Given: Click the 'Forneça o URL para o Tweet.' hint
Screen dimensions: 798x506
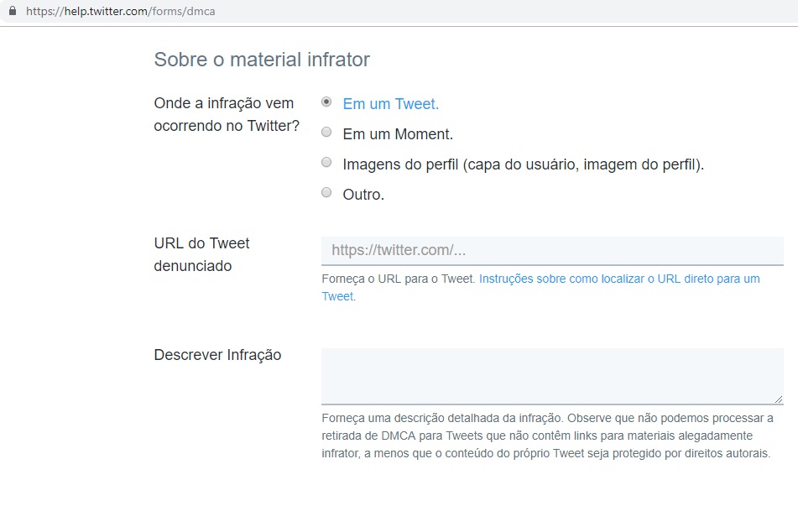Looking at the screenshot, I should (399, 279).
